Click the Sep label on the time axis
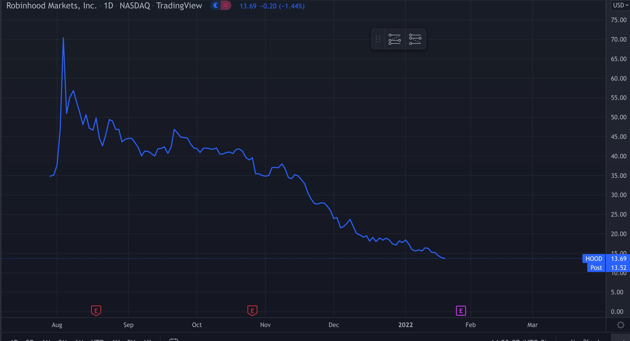Screen dimensions: 630x341 129,325
